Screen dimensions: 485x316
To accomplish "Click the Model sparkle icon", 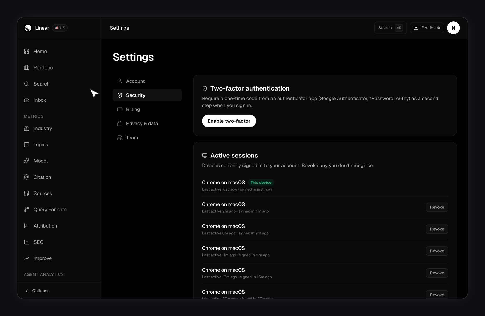I will point(27,161).
